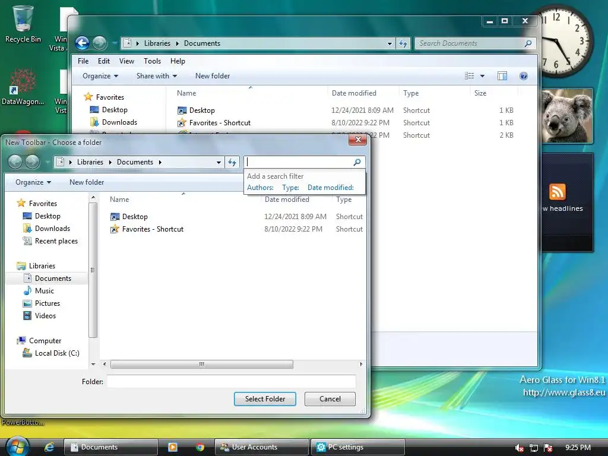
Task: Sort by Date modified in Documents window
Action: pyautogui.click(x=354, y=93)
